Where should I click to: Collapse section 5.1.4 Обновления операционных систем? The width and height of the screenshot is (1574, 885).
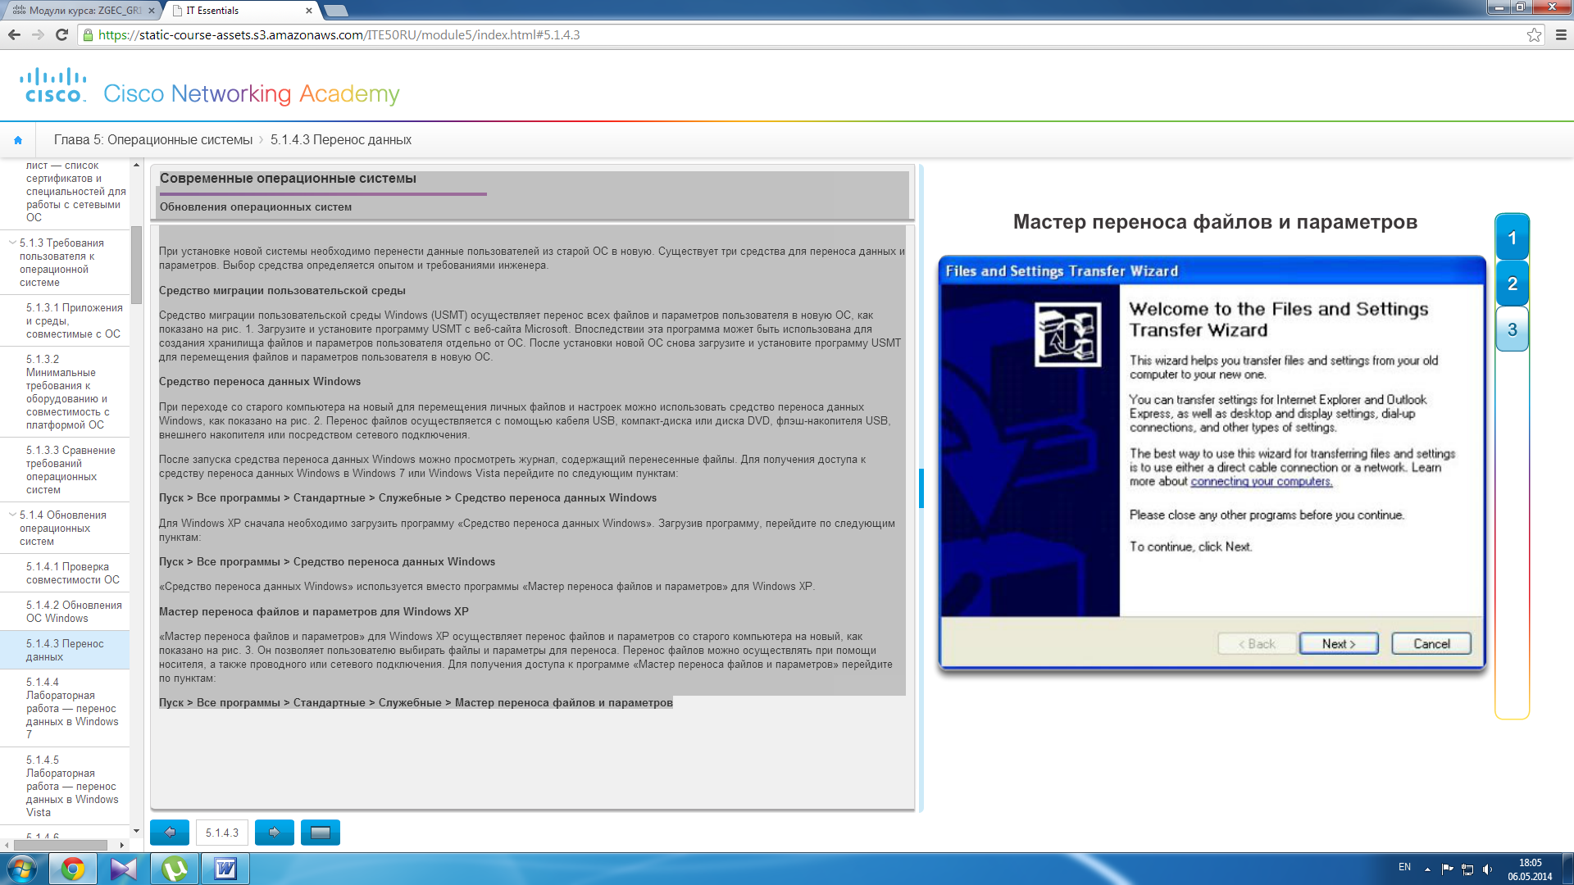tap(12, 515)
